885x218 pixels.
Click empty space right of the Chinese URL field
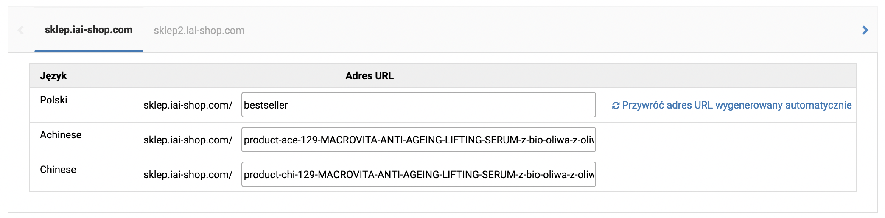coord(726,174)
